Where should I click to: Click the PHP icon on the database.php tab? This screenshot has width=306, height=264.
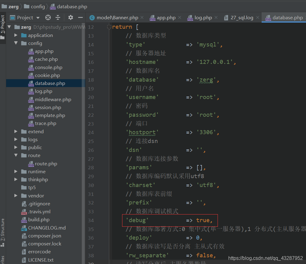point(268,17)
